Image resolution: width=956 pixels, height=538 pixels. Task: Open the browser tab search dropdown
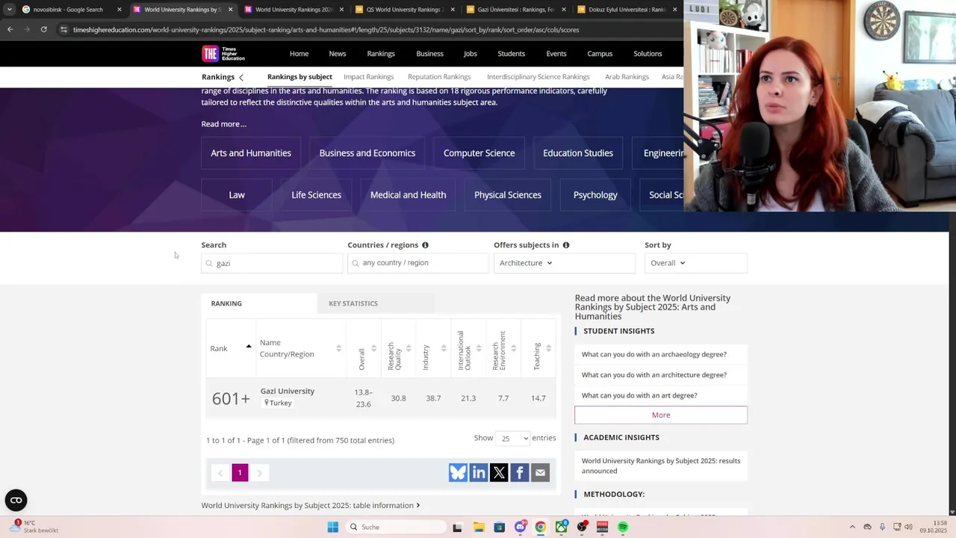9,10
